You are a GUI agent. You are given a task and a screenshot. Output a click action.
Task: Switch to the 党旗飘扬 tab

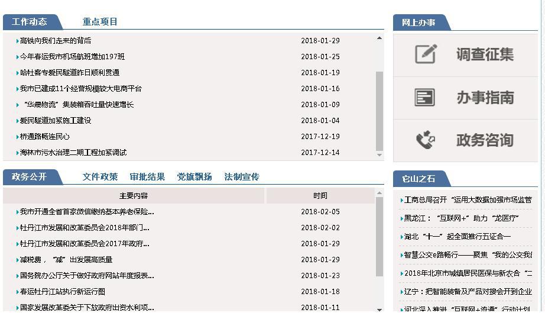point(194,177)
